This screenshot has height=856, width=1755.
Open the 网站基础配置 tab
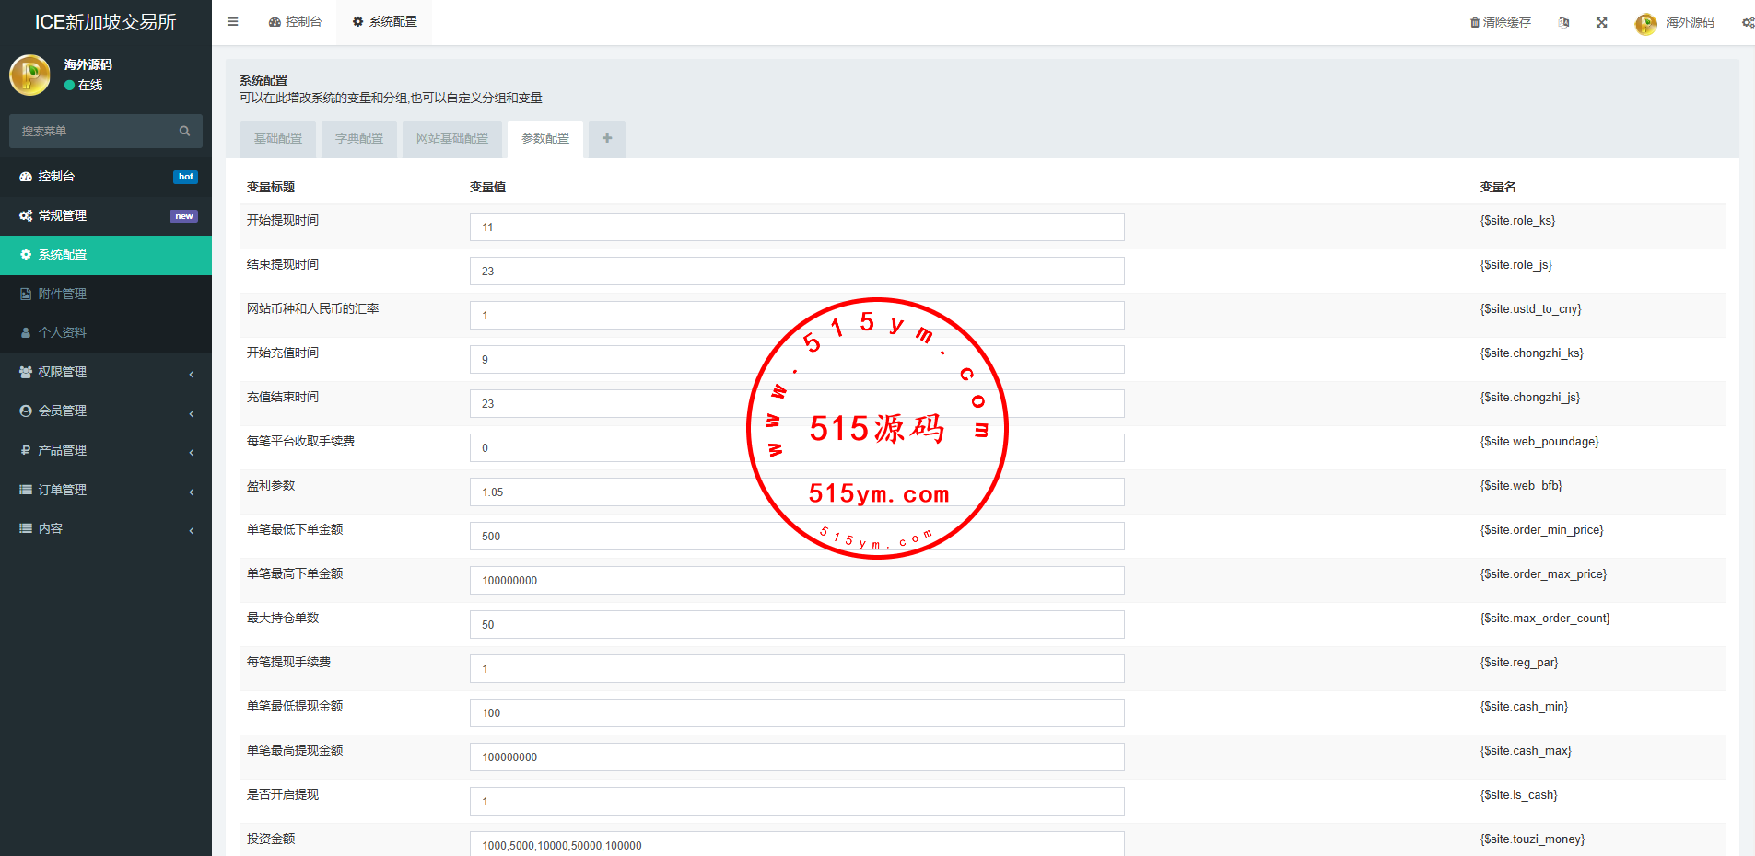tap(452, 139)
